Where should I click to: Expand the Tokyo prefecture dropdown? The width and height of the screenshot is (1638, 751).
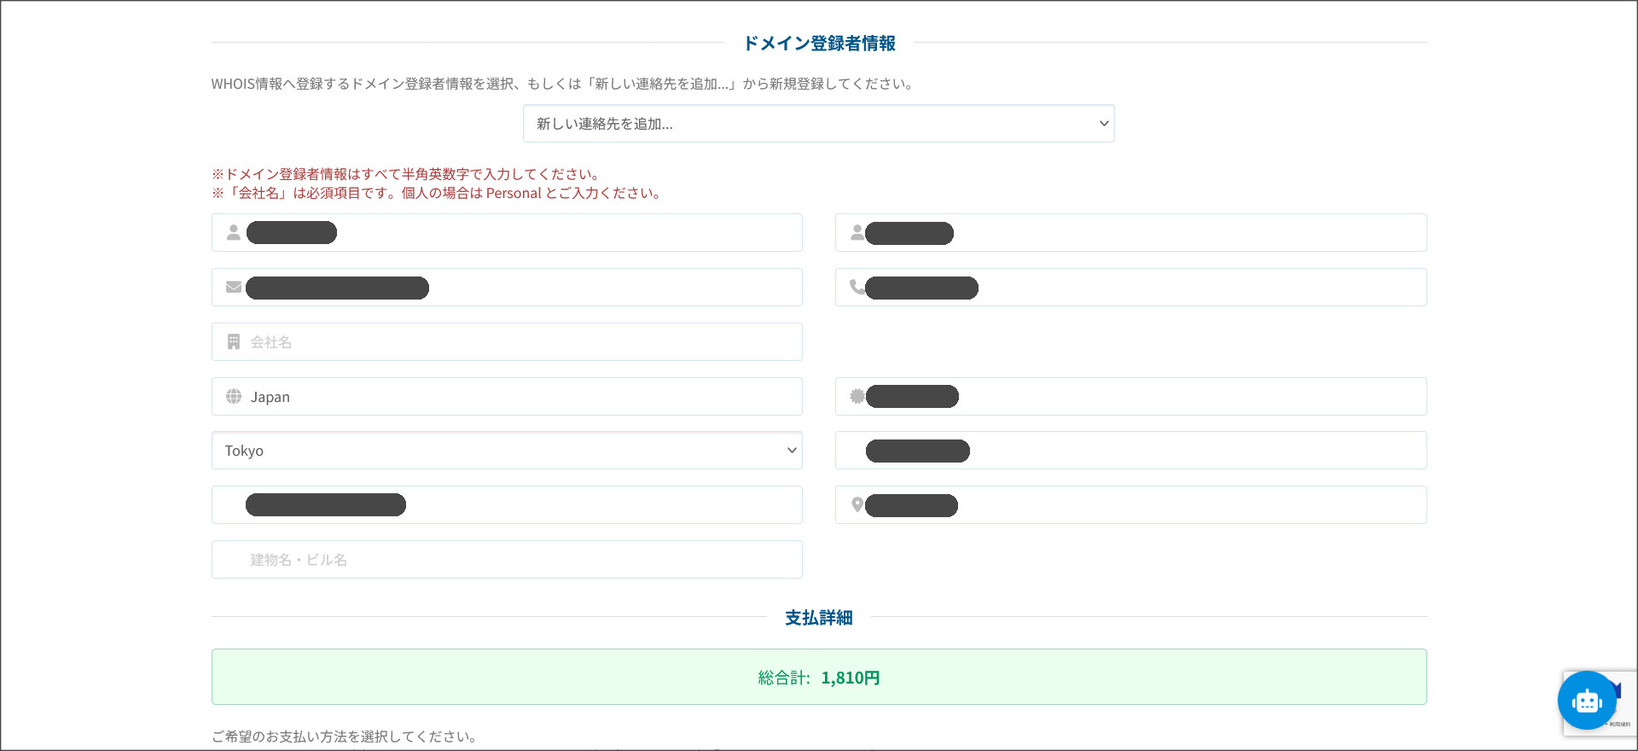pos(507,451)
